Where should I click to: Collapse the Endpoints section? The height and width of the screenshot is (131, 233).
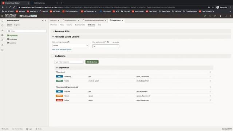pos(53,56)
